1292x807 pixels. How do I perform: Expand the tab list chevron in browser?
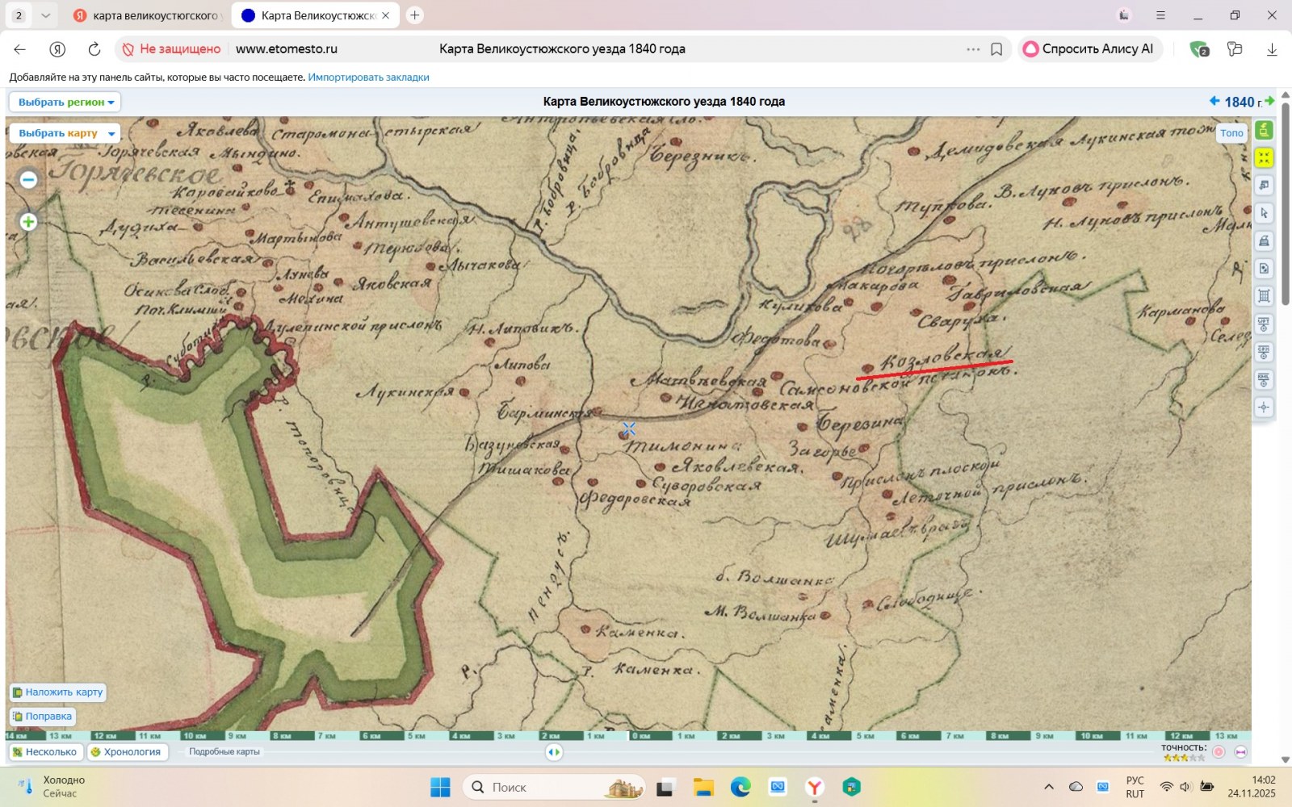tap(45, 15)
